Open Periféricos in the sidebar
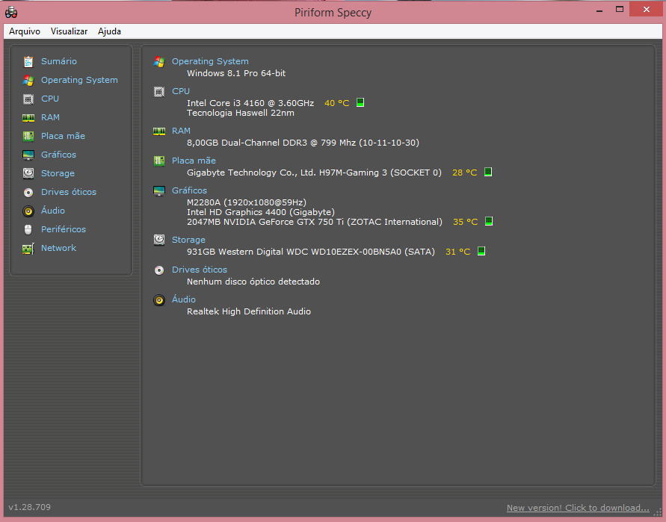 click(64, 229)
